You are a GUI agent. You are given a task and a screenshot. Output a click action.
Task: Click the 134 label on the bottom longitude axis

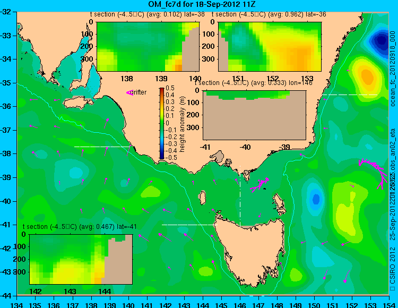17,304
